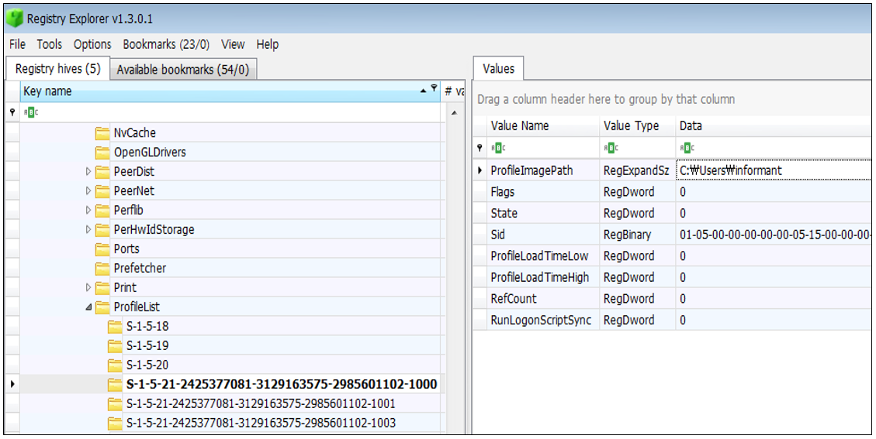Click Data column filter field

[x=774, y=148]
